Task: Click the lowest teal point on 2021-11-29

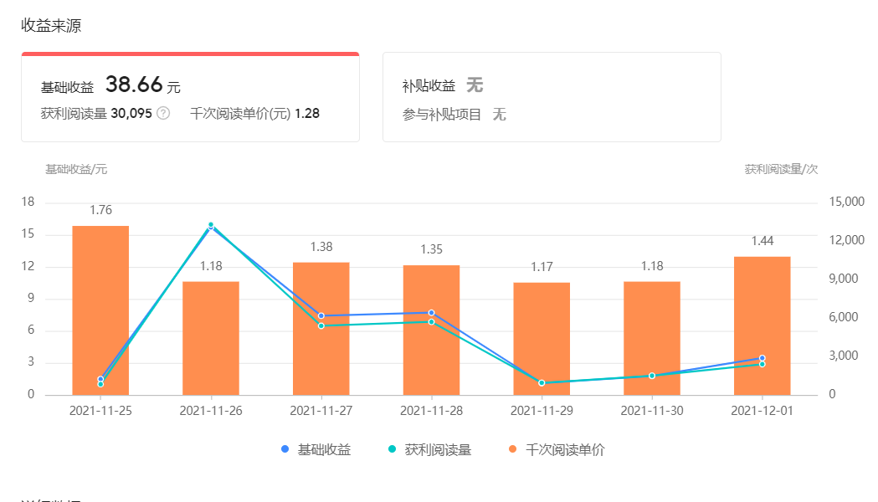Action: pos(543,382)
